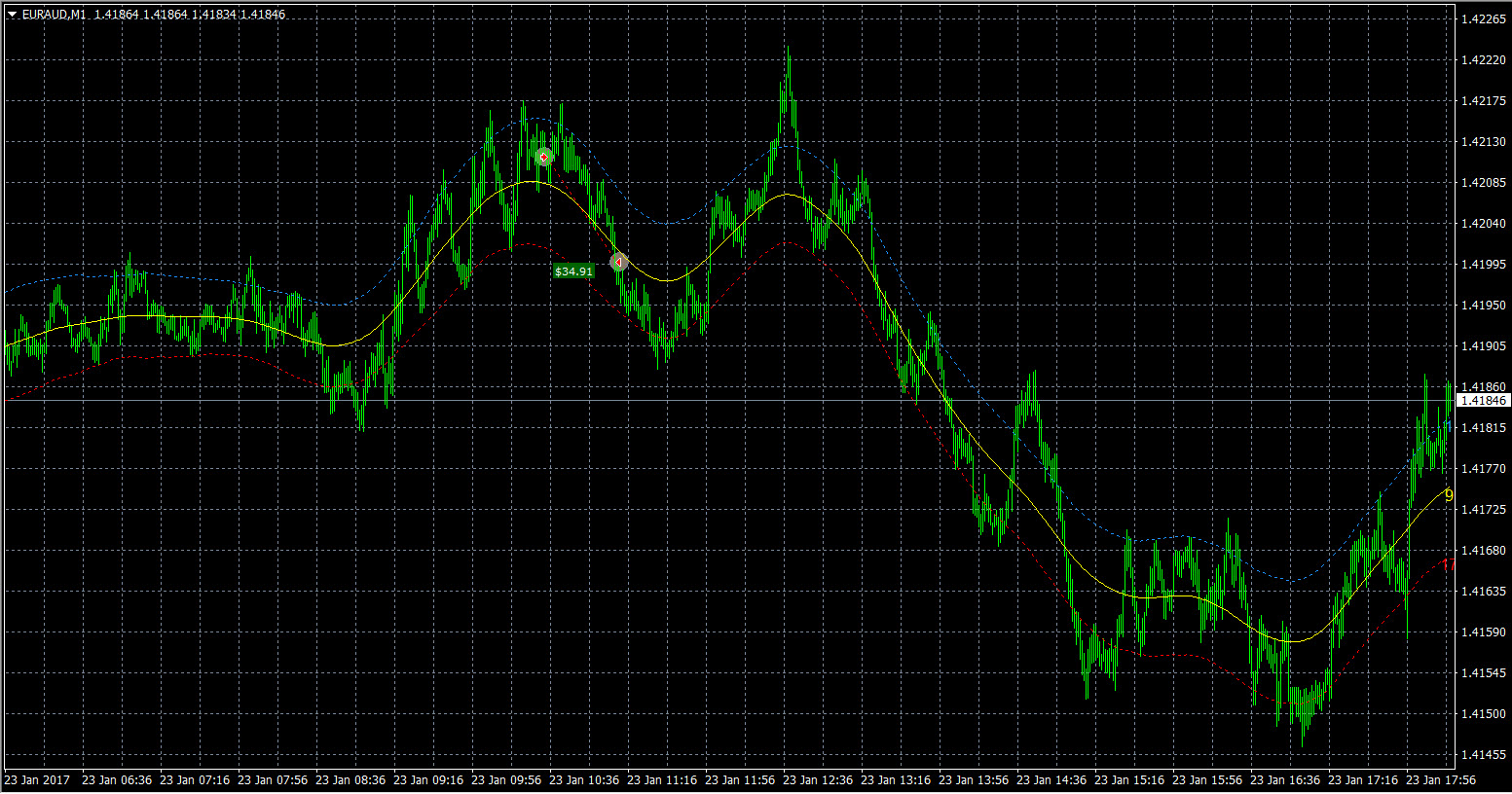Click price level 1.42130 on the axis
This screenshot has height=794, width=1512.
pos(1485,142)
